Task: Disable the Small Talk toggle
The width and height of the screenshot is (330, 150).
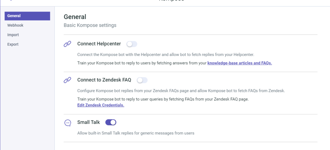Action: point(111,122)
